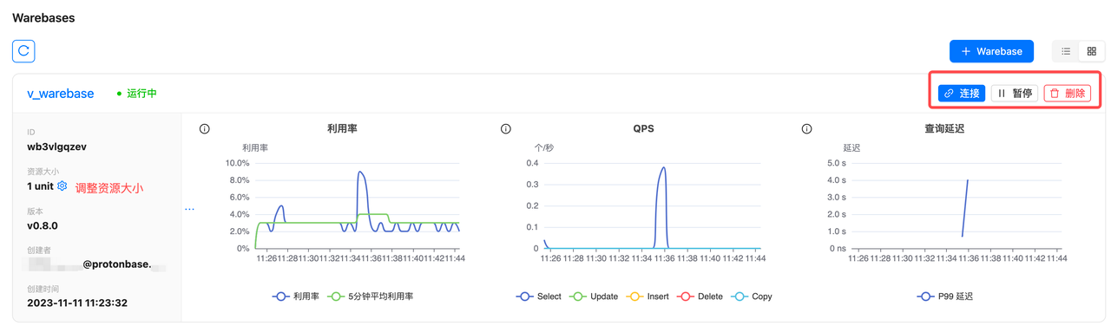Open the v_warebase name link
The height and width of the screenshot is (326, 1111).
pyautogui.click(x=61, y=94)
